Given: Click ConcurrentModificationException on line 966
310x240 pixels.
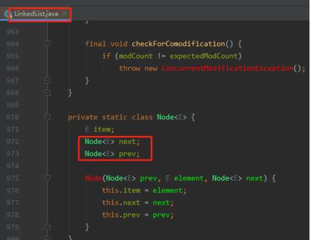Looking at the screenshot, I should [x=227, y=68].
